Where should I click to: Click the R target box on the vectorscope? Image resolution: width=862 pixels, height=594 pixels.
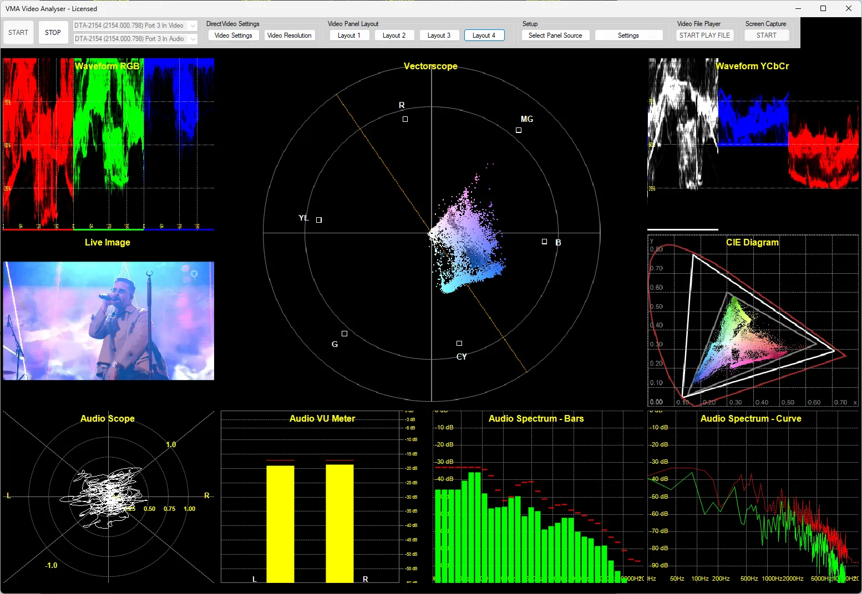405,119
